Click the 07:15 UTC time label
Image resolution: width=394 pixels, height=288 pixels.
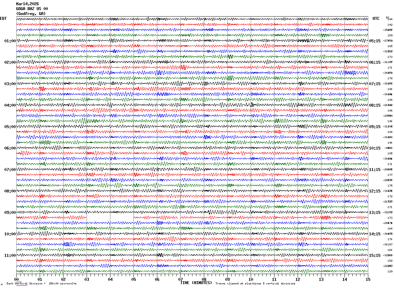click(x=375, y=84)
